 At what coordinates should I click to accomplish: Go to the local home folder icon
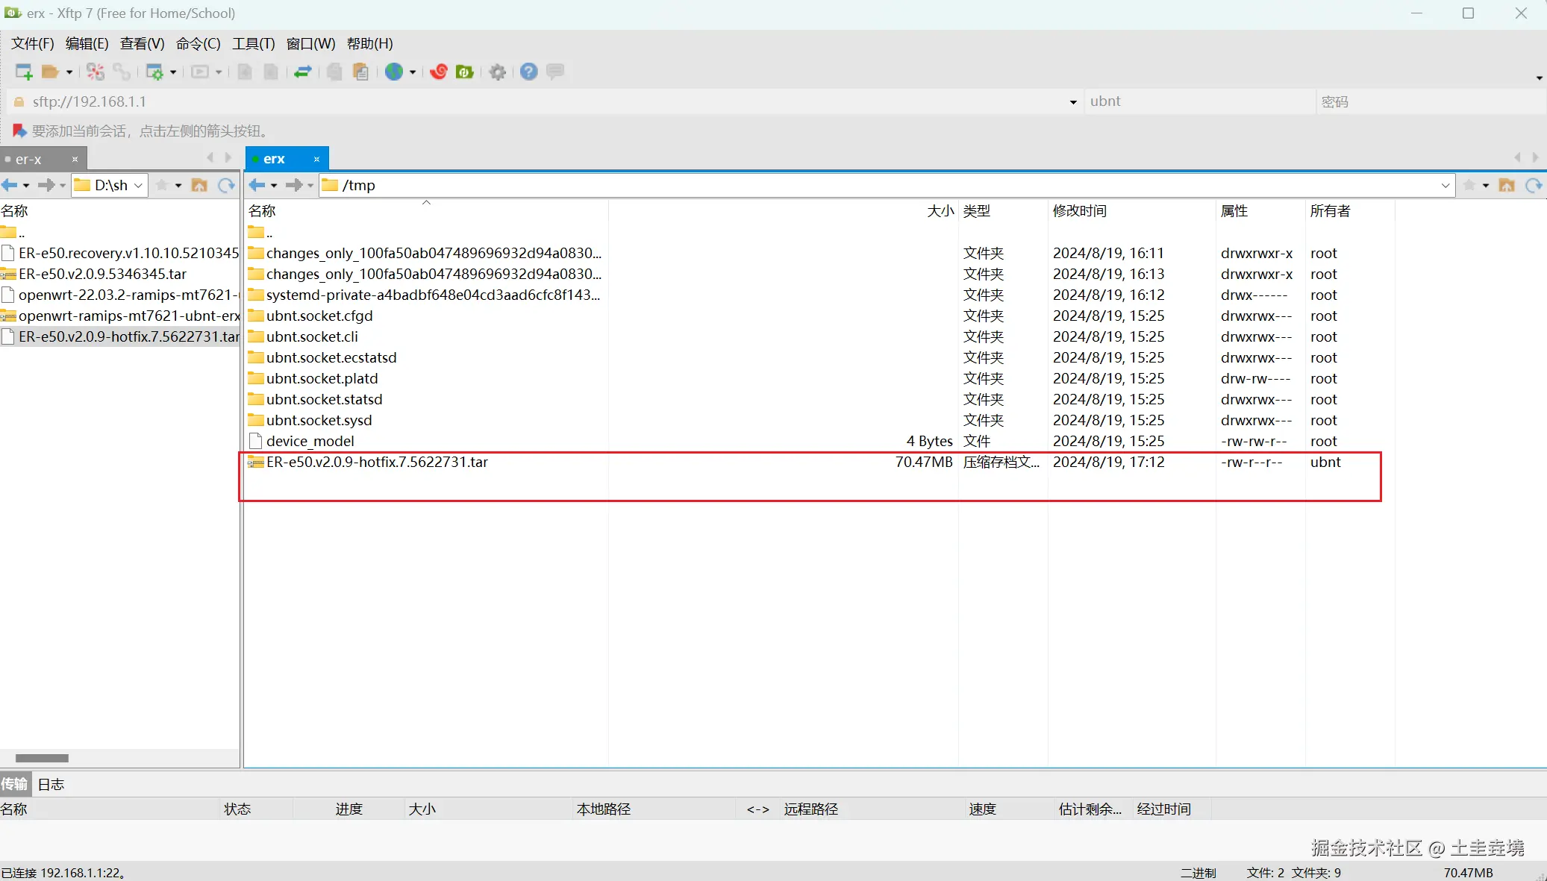(199, 185)
